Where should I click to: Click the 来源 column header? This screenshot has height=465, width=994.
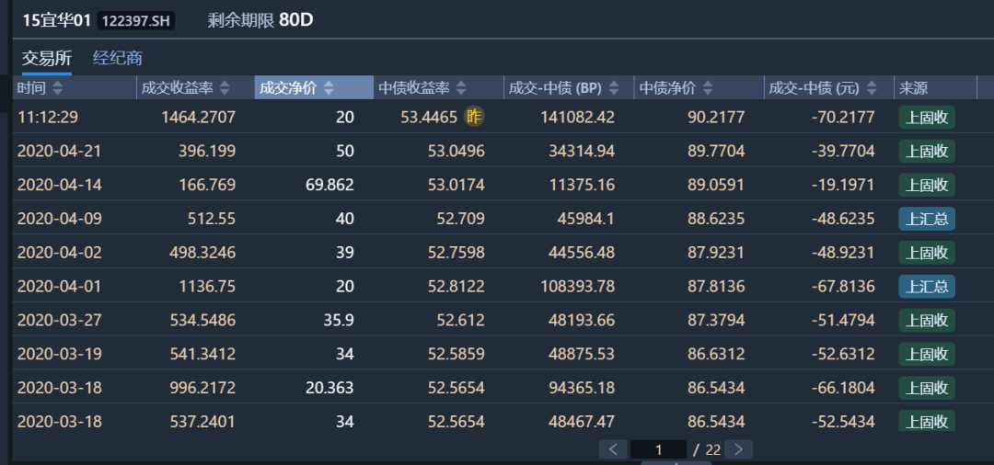(914, 88)
